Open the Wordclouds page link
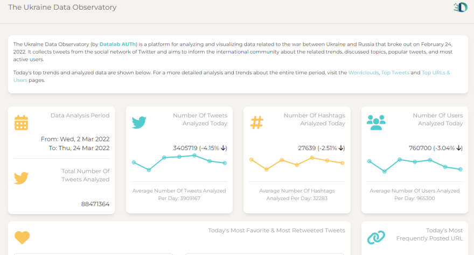Image resolution: width=474 pixels, height=255 pixels. 363,72
